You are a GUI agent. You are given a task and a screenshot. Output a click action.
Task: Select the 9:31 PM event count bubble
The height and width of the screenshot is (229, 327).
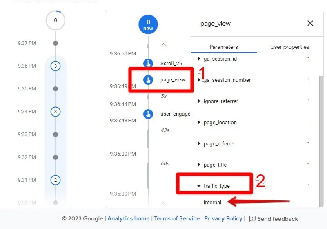pos(56,180)
